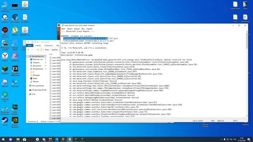Open Microsoft Store from the taskbar

(25, 139)
